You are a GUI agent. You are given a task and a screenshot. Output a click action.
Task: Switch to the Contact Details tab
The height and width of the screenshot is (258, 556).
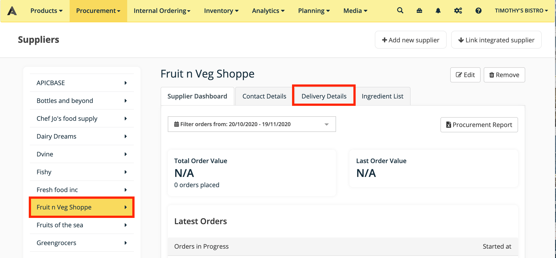[264, 96]
